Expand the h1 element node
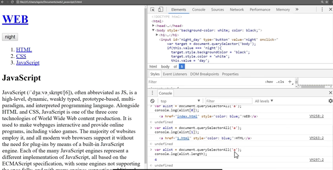333x170 pixels. click(x=157, y=35)
